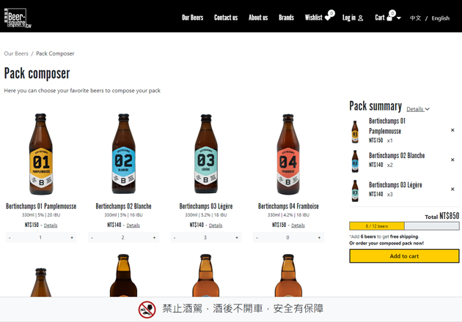Decrease Bertinchamps 03 Légère quantity
This screenshot has width=462, height=322.
pos(175,238)
